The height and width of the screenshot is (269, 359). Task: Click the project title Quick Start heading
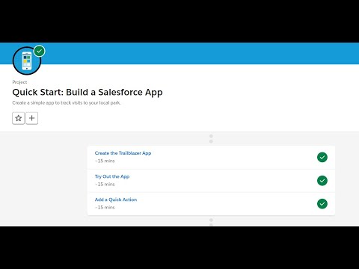[x=88, y=92]
